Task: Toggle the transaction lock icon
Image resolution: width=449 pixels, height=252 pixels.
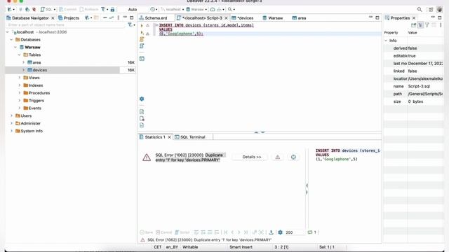Action: pos(112,9)
